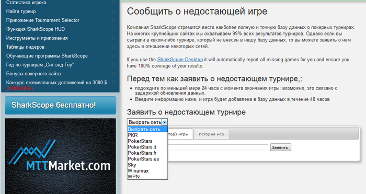
Task: Select WPN from the network list
Action: [x=147, y=177]
